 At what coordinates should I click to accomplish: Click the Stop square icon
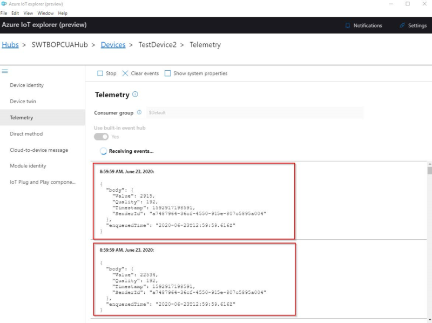tap(100, 73)
